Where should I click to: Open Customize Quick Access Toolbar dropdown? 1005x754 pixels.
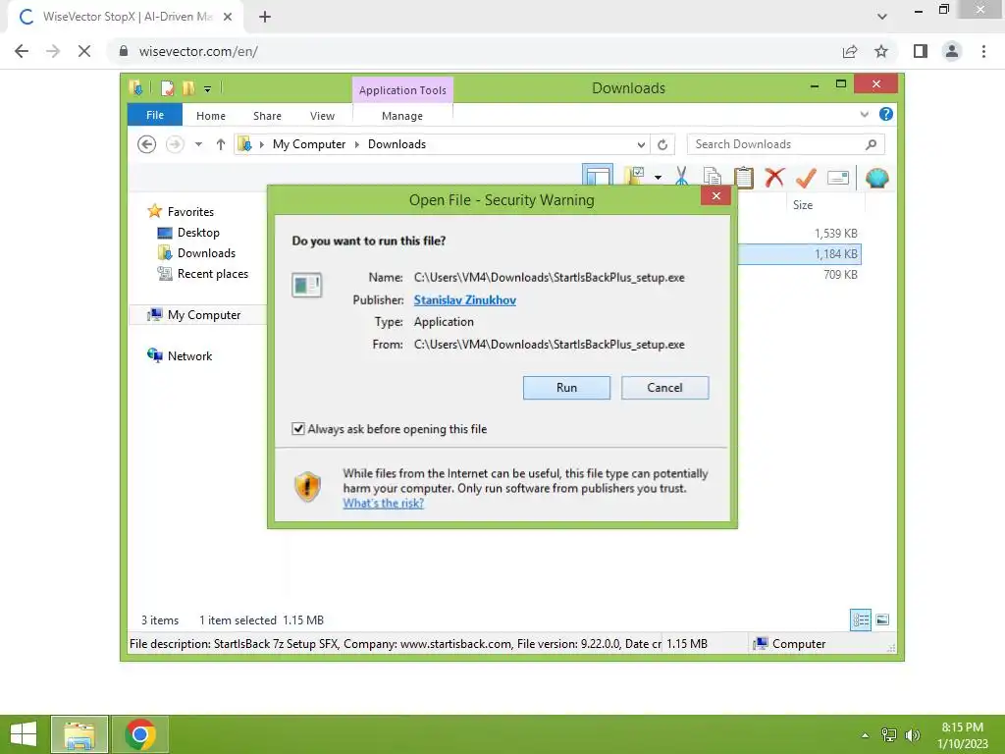point(208,89)
